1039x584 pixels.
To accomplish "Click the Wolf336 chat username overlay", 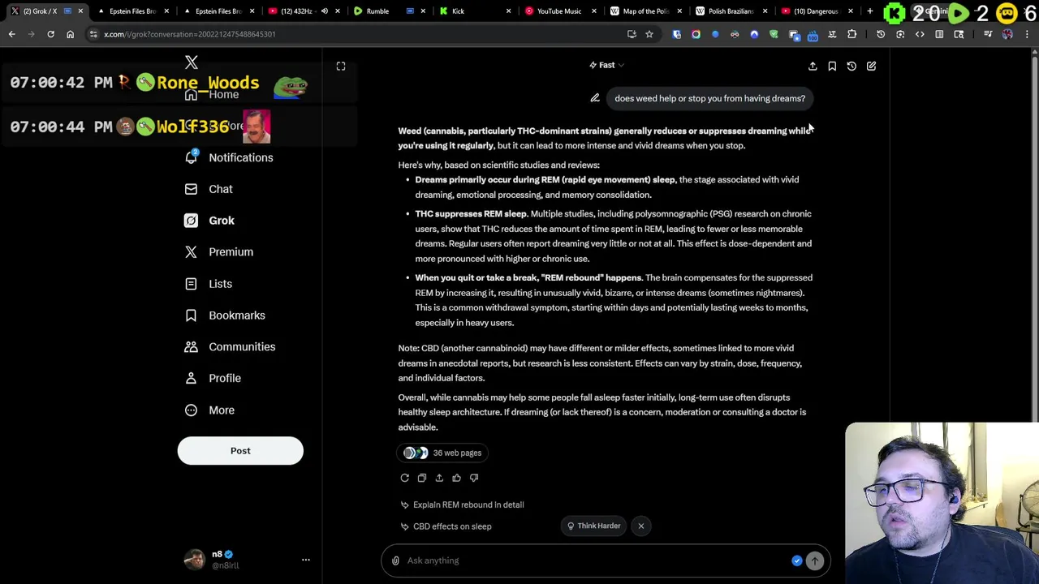I will click(193, 127).
